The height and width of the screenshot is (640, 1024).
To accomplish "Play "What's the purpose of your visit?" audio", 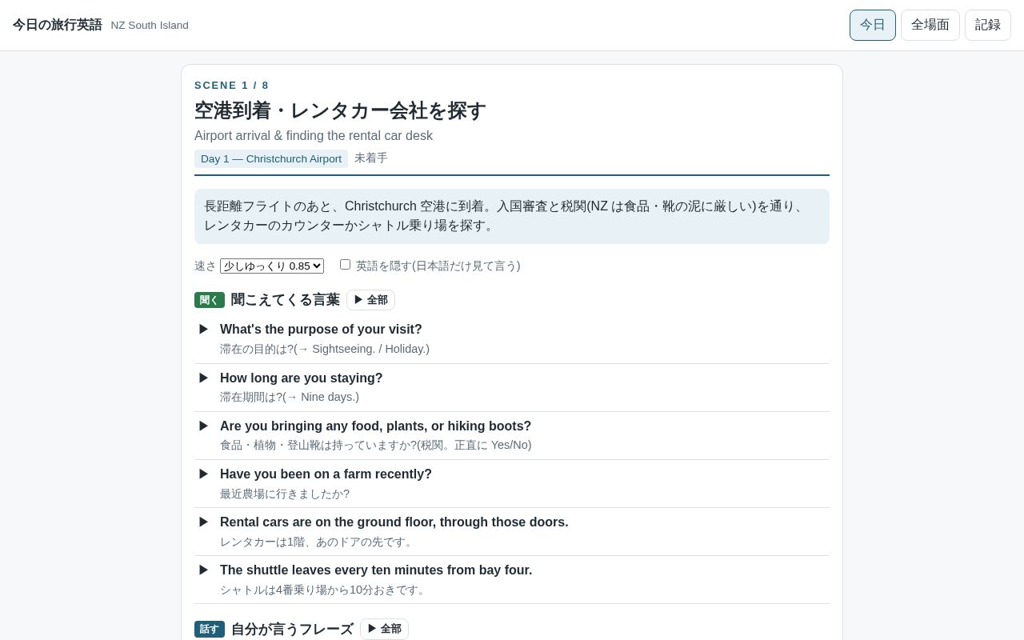I will [x=204, y=329].
